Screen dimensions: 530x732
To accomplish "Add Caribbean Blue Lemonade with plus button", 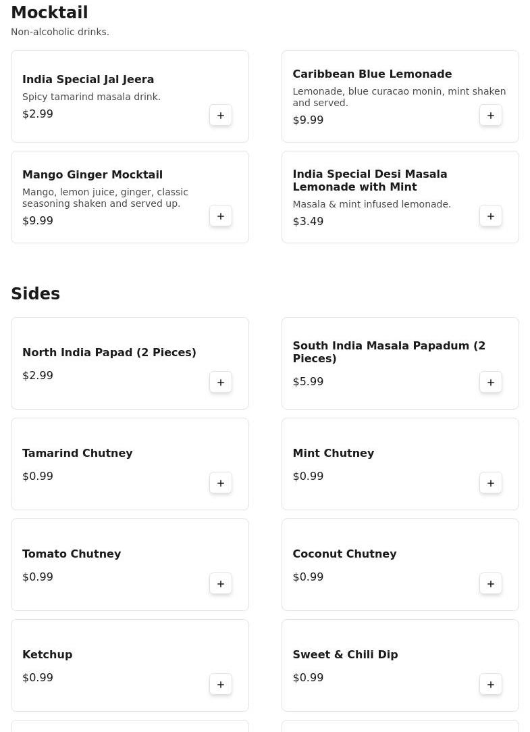I will click(491, 116).
